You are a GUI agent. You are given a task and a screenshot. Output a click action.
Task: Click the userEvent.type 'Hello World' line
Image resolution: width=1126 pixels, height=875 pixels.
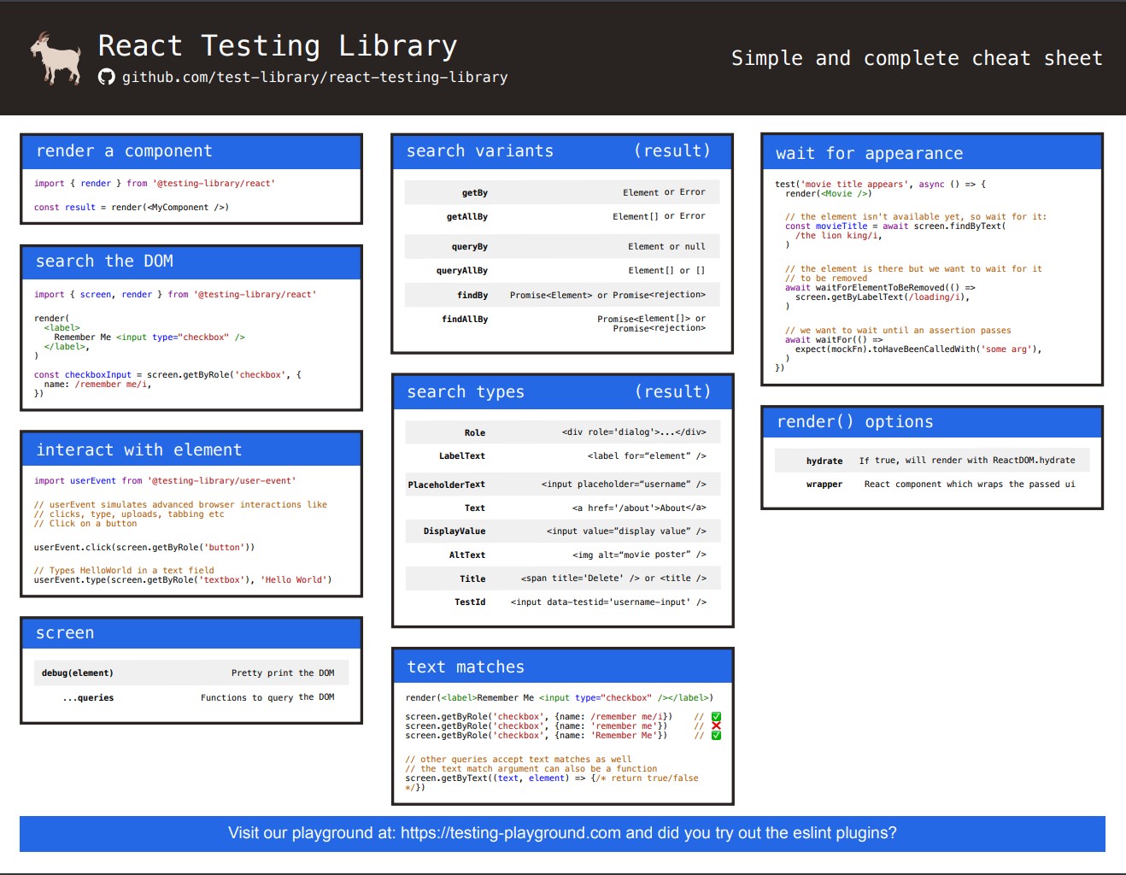coord(183,580)
